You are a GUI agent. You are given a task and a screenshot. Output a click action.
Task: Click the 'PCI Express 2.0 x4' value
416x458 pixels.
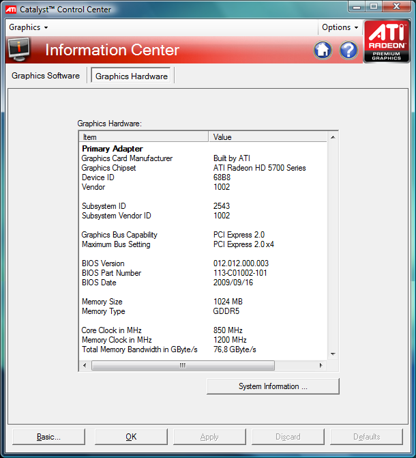pos(243,244)
